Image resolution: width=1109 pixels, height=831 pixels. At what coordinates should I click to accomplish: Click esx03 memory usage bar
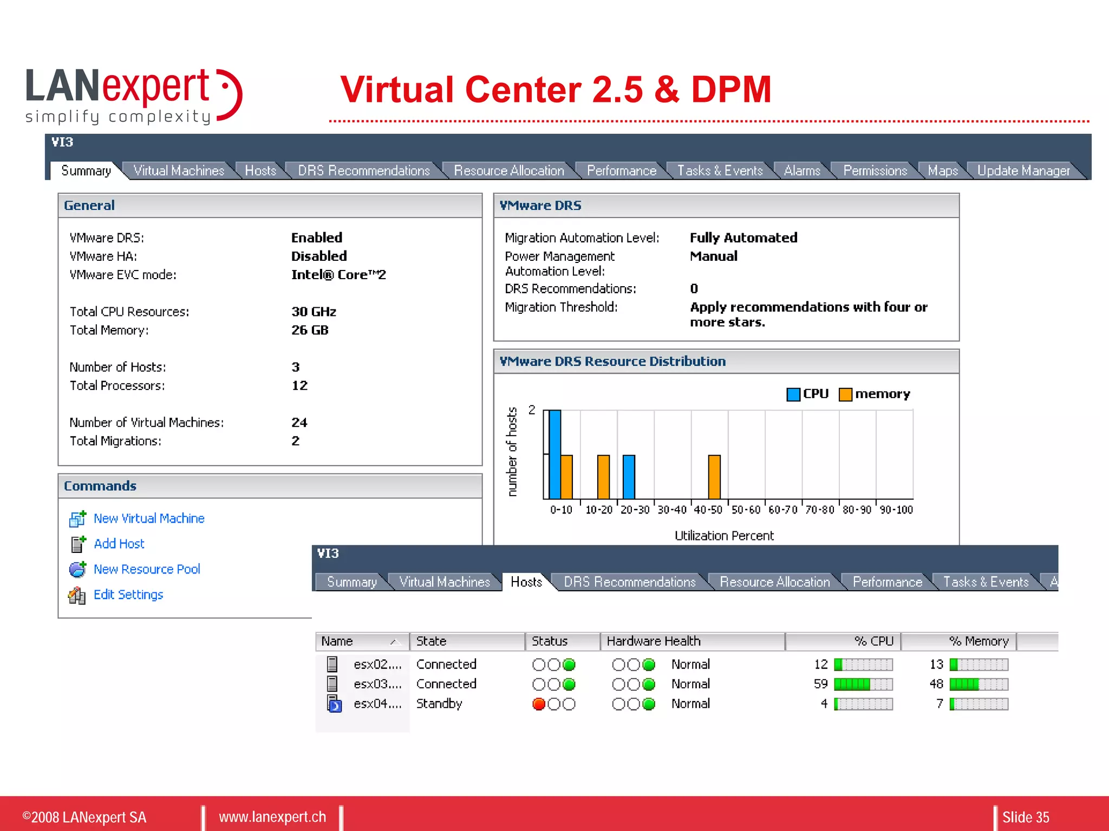pyautogui.click(x=979, y=684)
